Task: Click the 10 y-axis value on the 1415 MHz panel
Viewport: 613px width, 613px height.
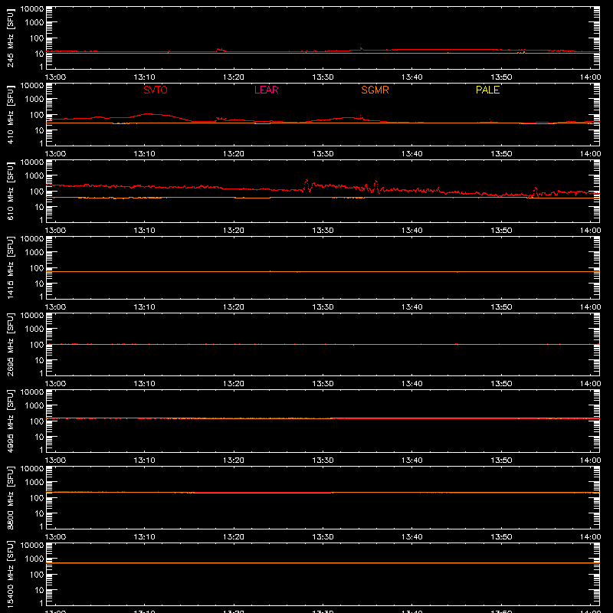Action: coord(39,284)
